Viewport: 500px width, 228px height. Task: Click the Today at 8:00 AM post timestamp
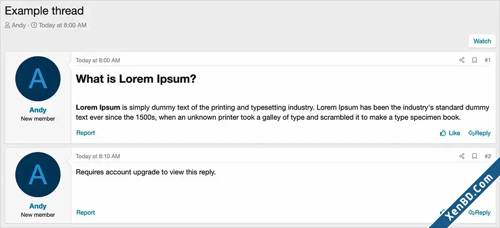[x=98, y=60]
